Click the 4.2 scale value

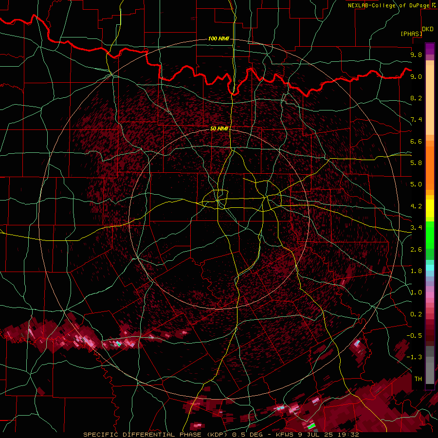tap(416, 206)
